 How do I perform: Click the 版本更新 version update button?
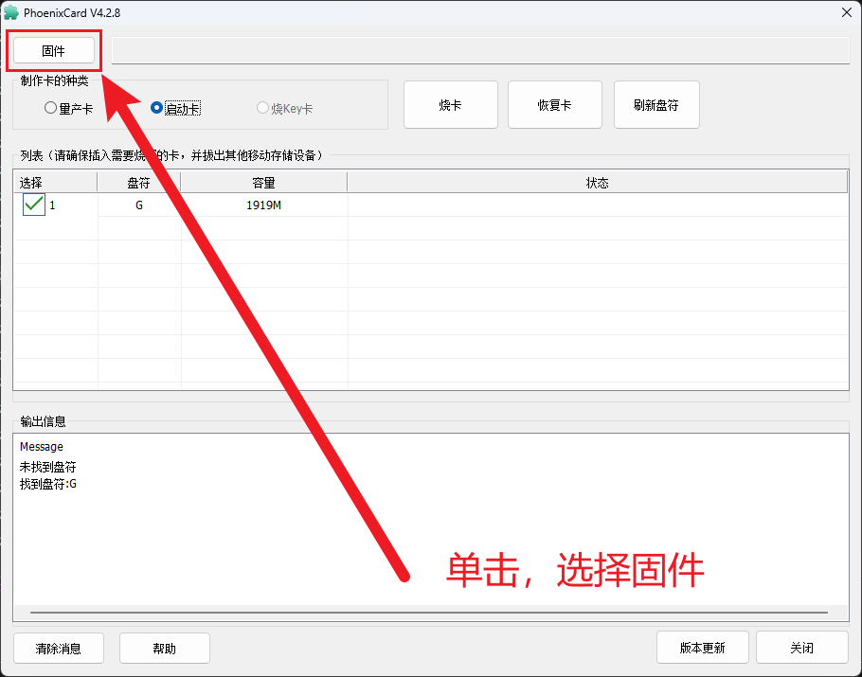coord(702,649)
